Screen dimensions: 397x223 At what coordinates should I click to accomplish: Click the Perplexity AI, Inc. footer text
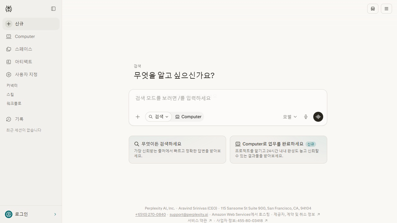(x=160, y=208)
